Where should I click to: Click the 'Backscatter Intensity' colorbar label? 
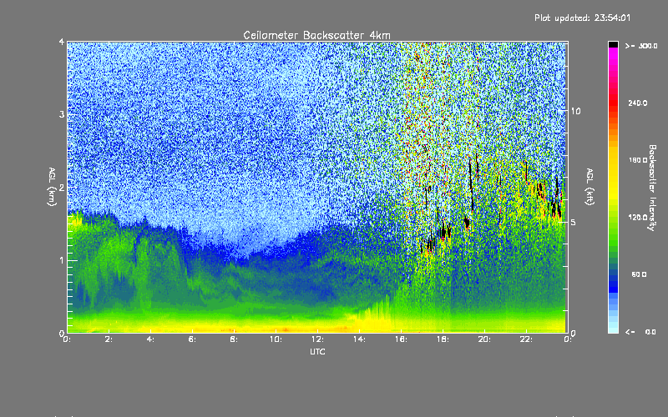pos(652,188)
